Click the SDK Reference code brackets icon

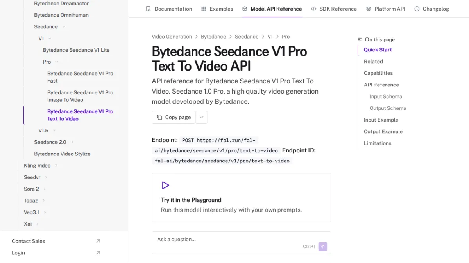[313, 9]
